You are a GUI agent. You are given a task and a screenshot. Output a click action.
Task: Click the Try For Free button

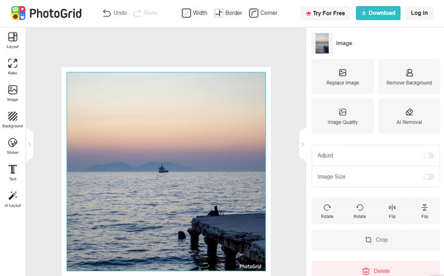coord(326,13)
